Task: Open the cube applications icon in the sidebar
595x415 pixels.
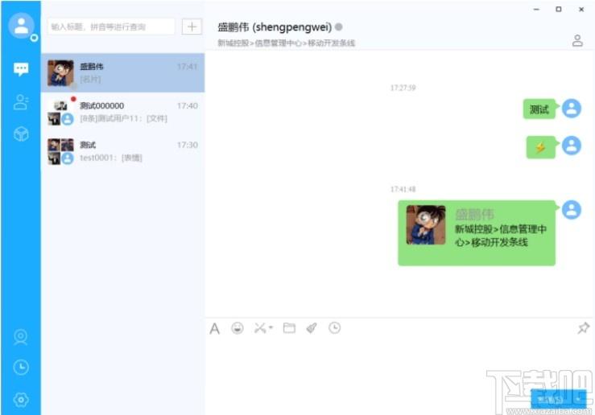Action: pyautogui.click(x=21, y=134)
